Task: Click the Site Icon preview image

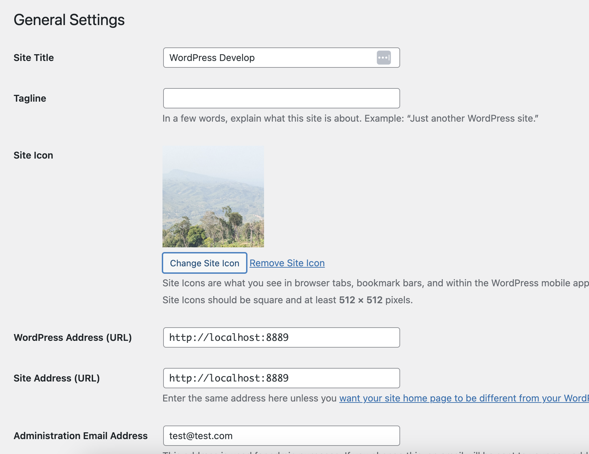Action: (213, 197)
